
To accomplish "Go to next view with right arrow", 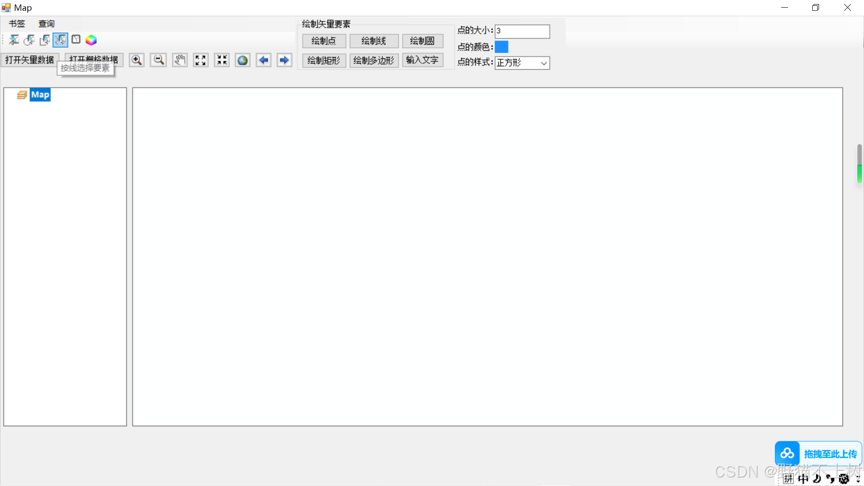I will click(x=284, y=60).
